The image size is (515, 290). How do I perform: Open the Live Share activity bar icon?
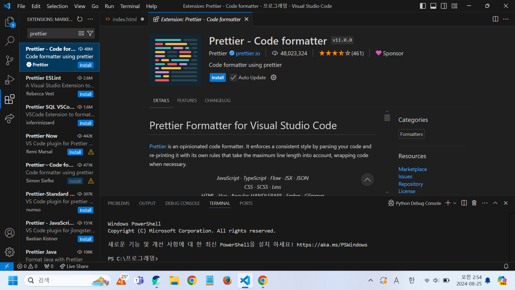click(10, 118)
